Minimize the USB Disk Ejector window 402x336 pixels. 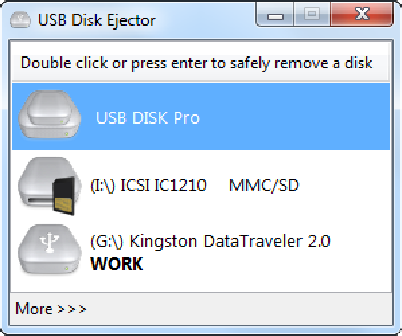[276, 16]
